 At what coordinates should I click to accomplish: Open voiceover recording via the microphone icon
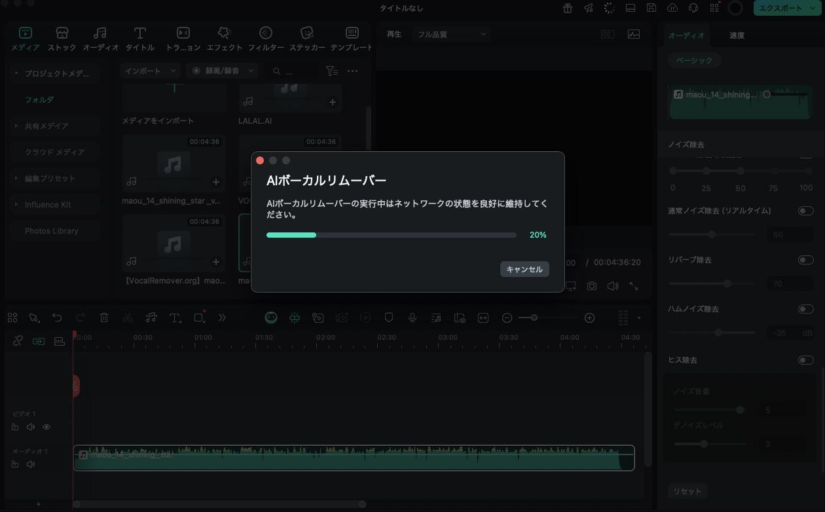412,318
